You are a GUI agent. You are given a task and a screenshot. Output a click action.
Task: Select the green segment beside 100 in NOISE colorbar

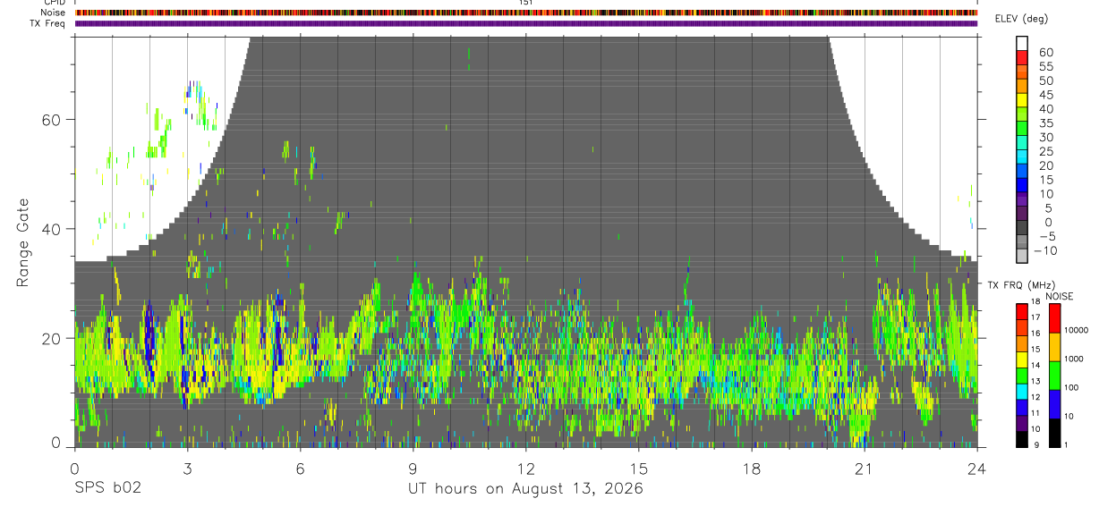click(x=1053, y=376)
